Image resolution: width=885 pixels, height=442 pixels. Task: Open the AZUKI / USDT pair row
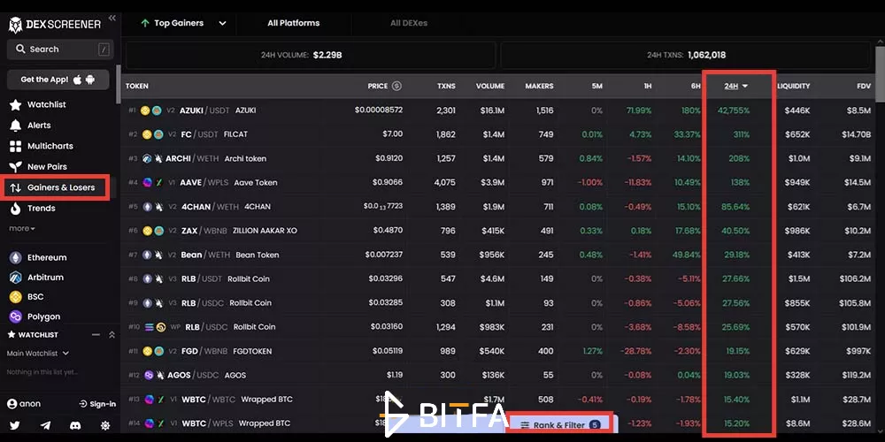(499, 110)
